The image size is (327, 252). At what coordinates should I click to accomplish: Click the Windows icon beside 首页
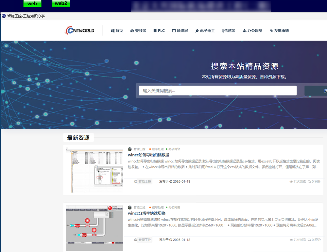113,31
